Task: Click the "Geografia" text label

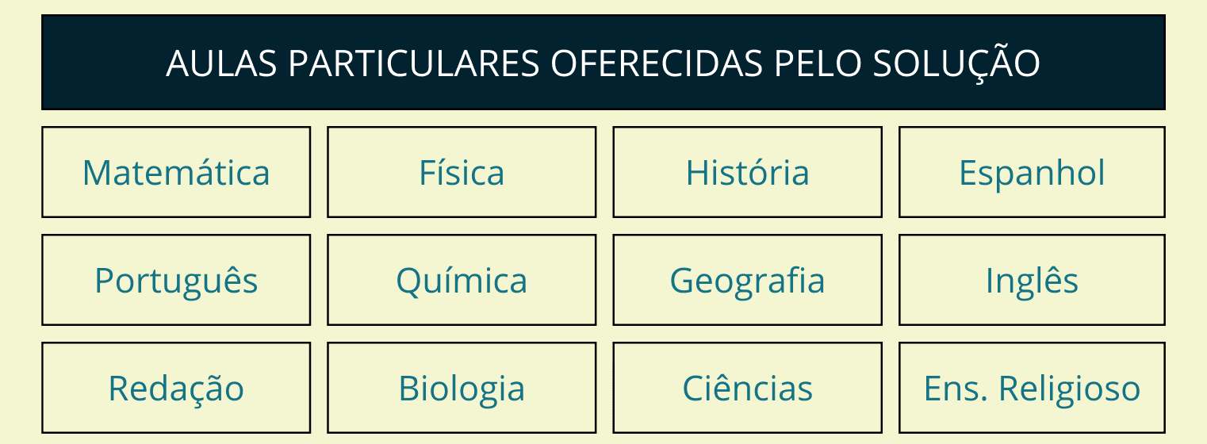Action: tap(747, 281)
